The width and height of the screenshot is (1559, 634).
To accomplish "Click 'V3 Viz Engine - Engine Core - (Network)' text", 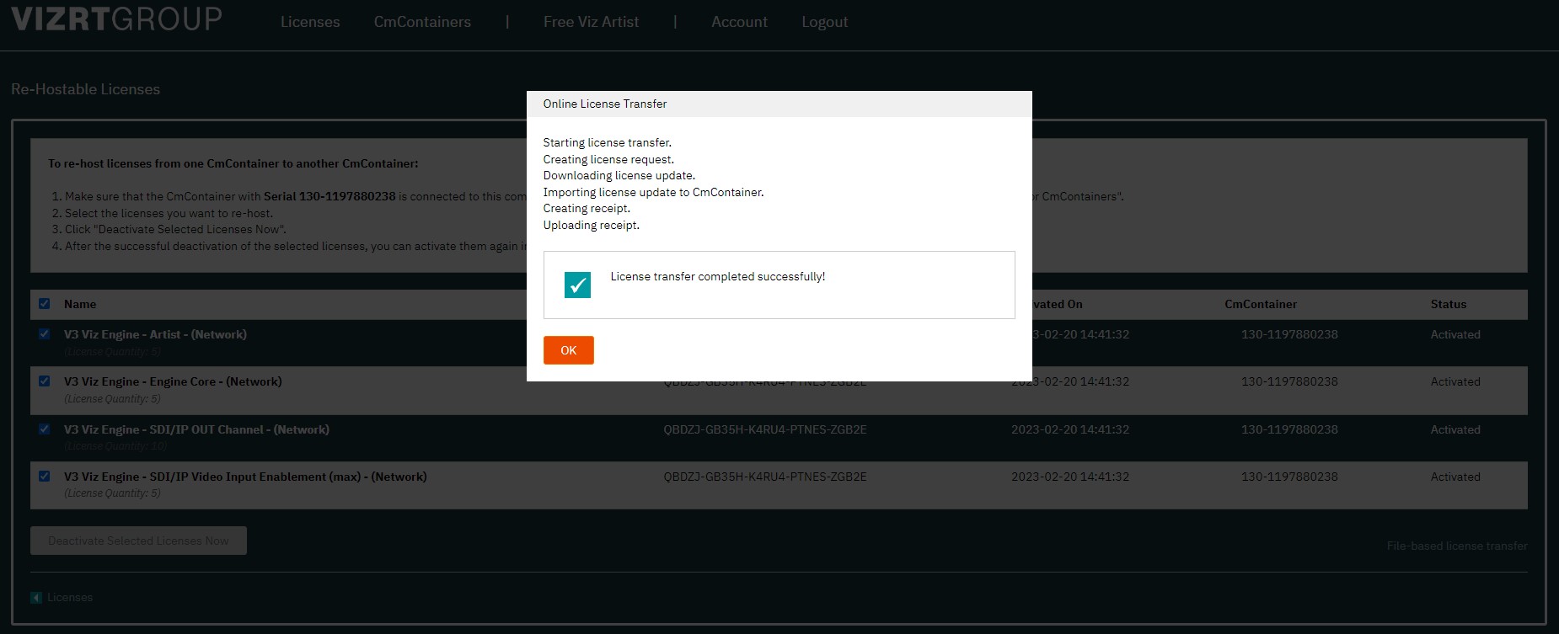I will pyautogui.click(x=173, y=381).
